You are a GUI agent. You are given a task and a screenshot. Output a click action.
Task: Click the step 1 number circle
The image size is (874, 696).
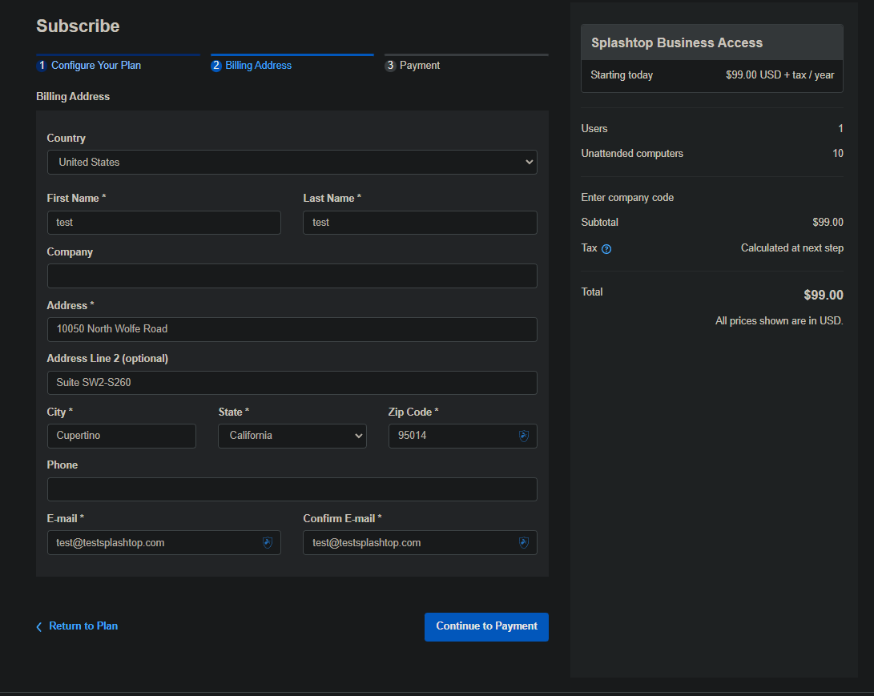42,66
